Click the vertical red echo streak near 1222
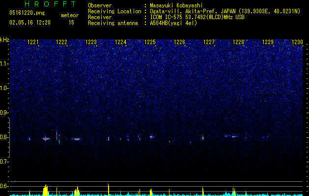 click(x=57, y=136)
